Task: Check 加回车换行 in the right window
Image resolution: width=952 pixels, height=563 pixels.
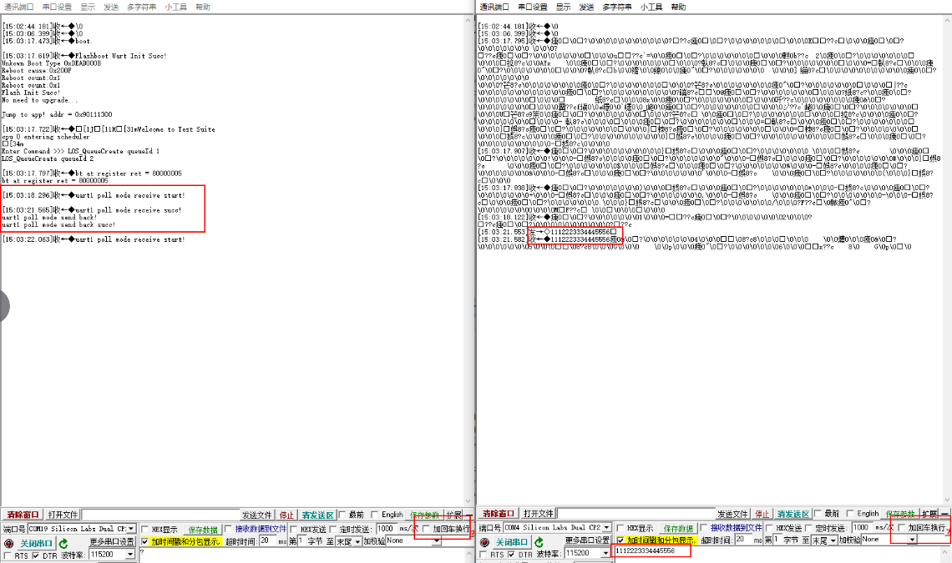Action: 902,528
